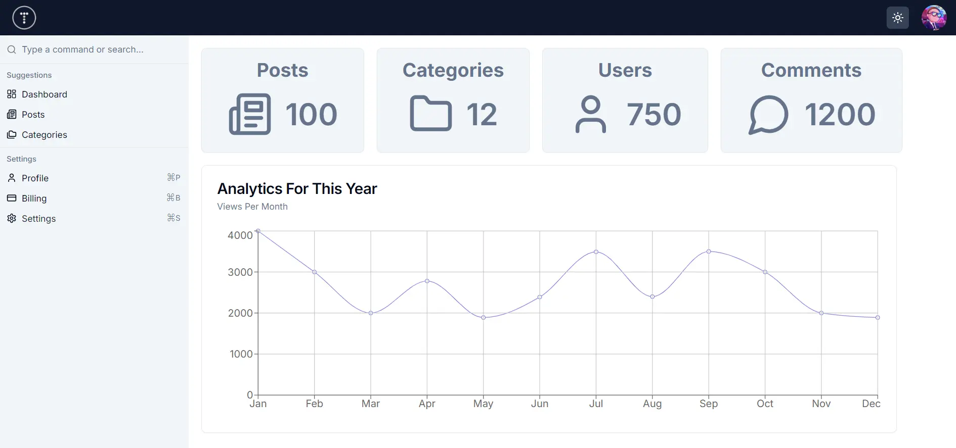Click the Jun data point on chart
956x448 pixels.
tap(540, 297)
